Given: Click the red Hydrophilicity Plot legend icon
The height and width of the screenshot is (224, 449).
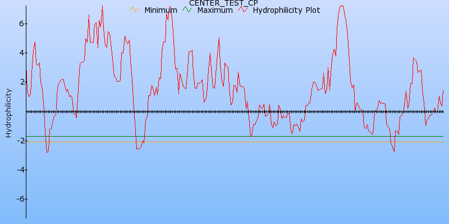Looking at the screenshot, I should [x=242, y=10].
